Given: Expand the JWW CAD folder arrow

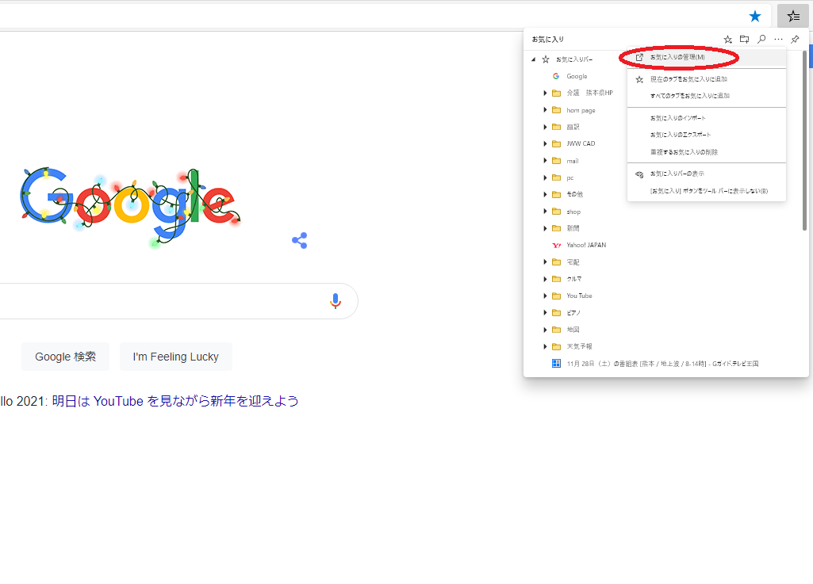Looking at the screenshot, I should pos(546,144).
